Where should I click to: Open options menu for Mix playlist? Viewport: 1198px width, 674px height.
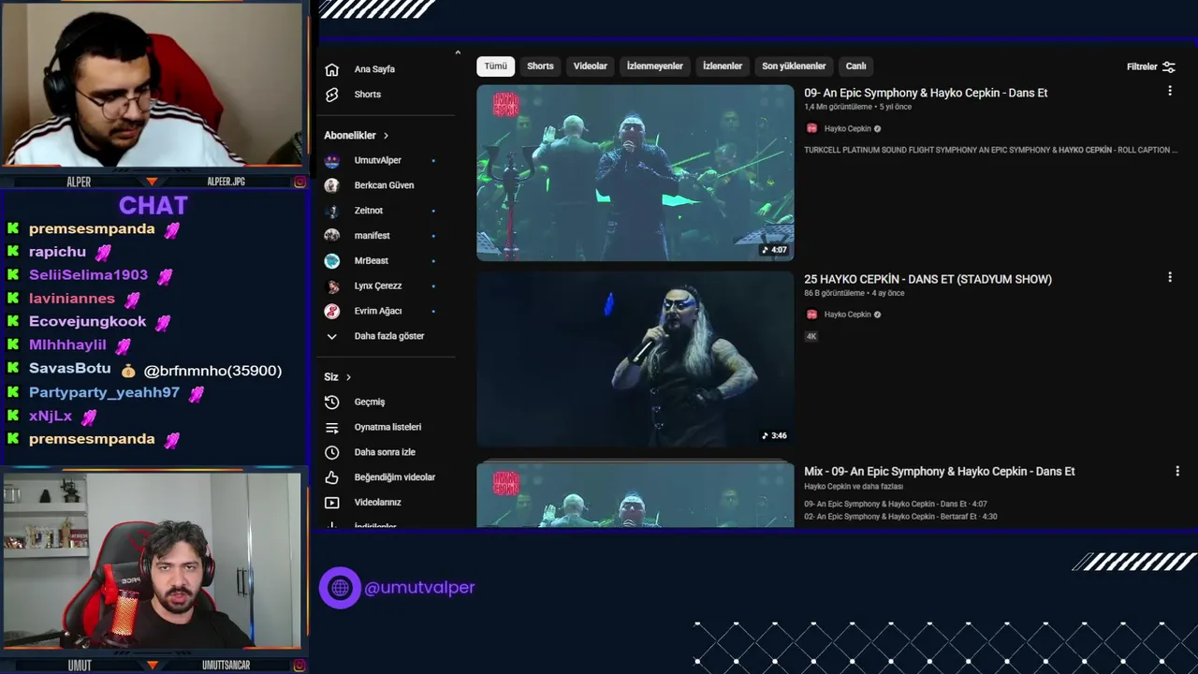(1177, 471)
